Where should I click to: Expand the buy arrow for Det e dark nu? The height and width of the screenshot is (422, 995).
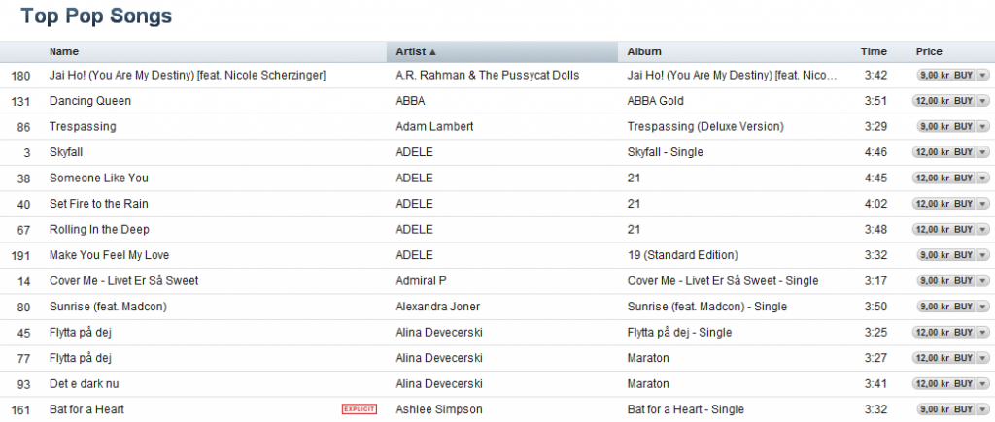tap(983, 384)
